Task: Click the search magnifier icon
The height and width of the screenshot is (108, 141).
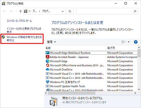Action: coord(135,11)
